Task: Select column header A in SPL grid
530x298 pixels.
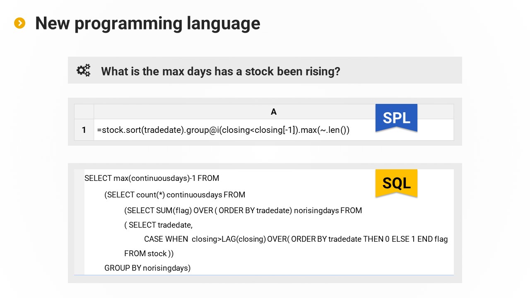Action: pyautogui.click(x=273, y=112)
